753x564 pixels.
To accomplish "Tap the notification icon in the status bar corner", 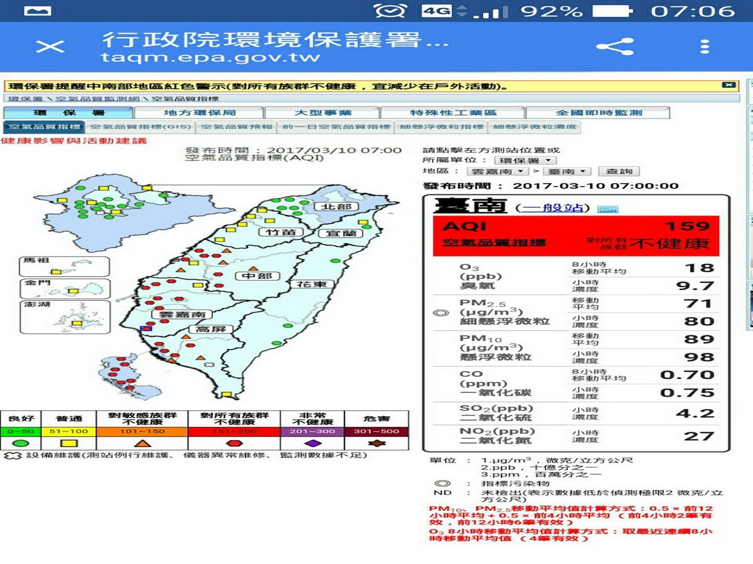I will (x=38, y=11).
